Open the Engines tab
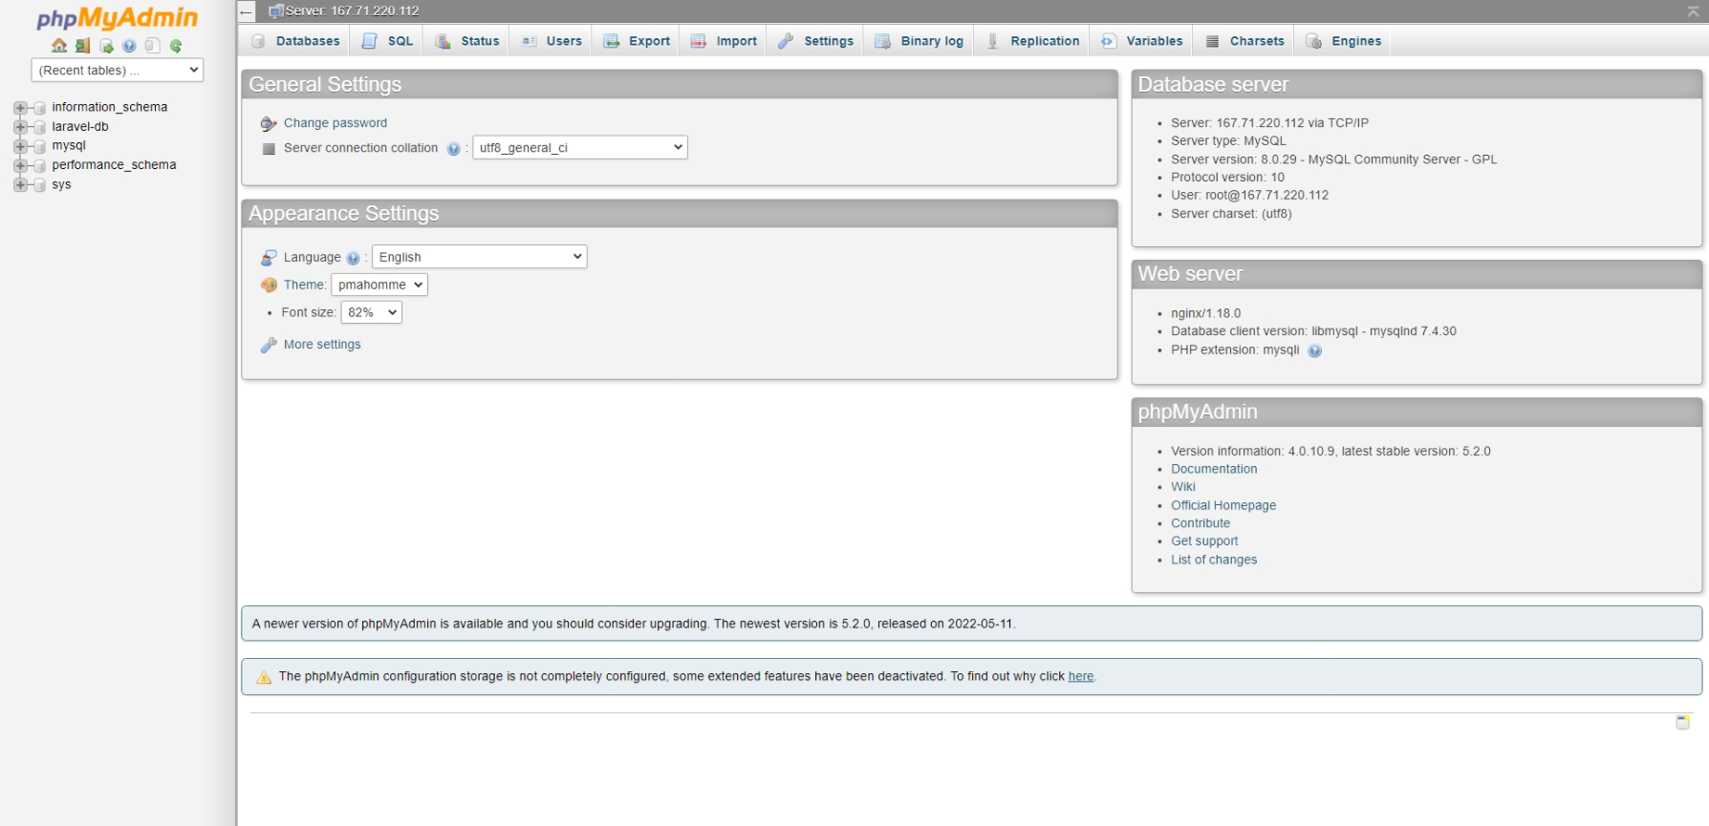 click(x=1344, y=41)
